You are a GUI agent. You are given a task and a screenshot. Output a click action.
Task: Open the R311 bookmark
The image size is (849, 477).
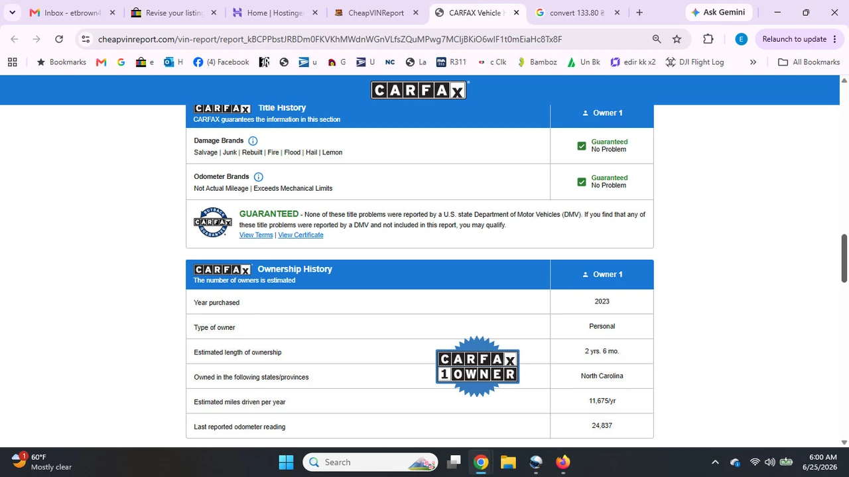pyautogui.click(x=451, y=62)
